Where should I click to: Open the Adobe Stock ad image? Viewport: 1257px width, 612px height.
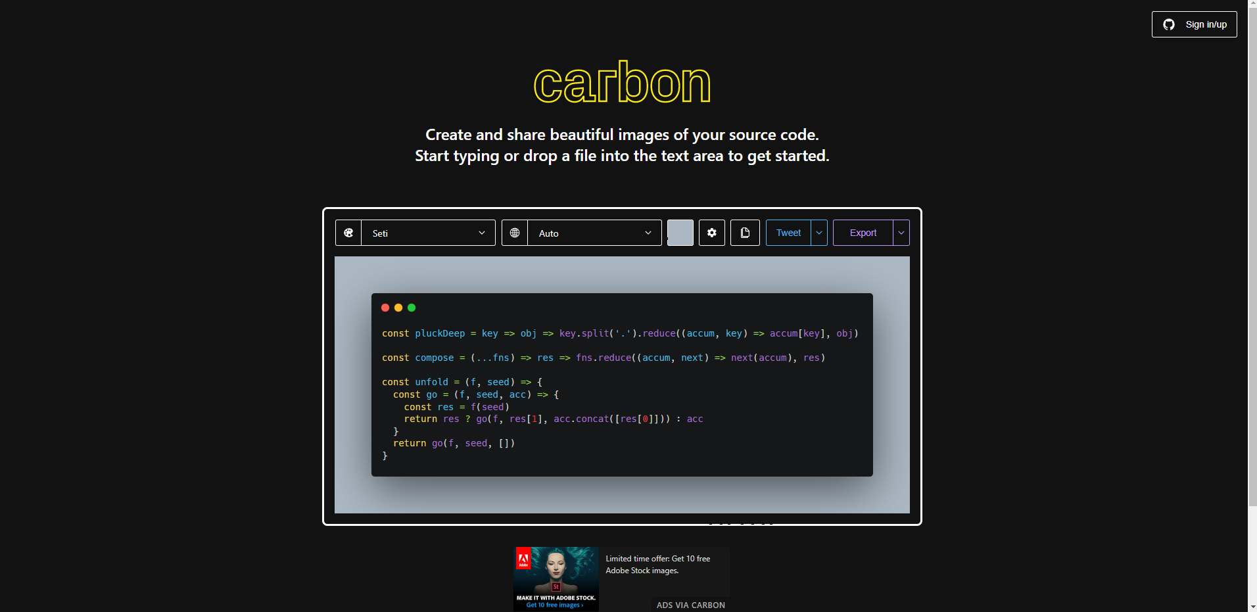coord(556,578)
